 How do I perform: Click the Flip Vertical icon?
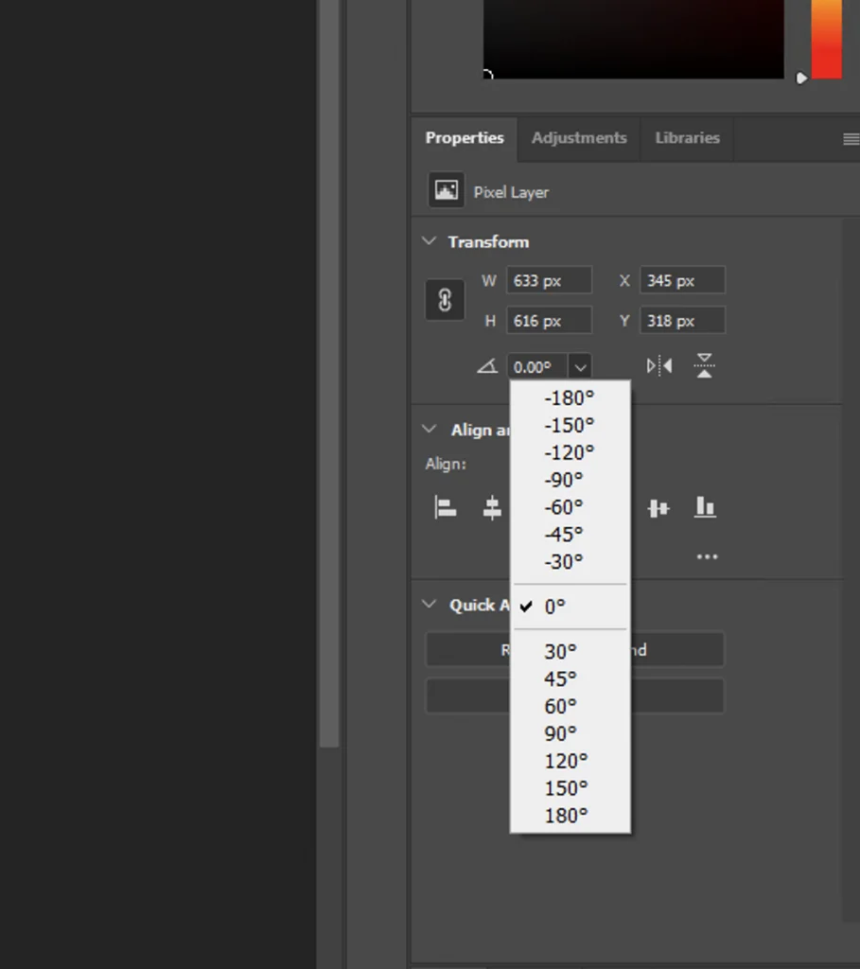(705, 365)
